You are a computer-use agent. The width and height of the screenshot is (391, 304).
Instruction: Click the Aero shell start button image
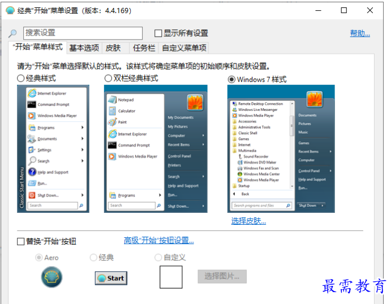(x=51, y=277)
